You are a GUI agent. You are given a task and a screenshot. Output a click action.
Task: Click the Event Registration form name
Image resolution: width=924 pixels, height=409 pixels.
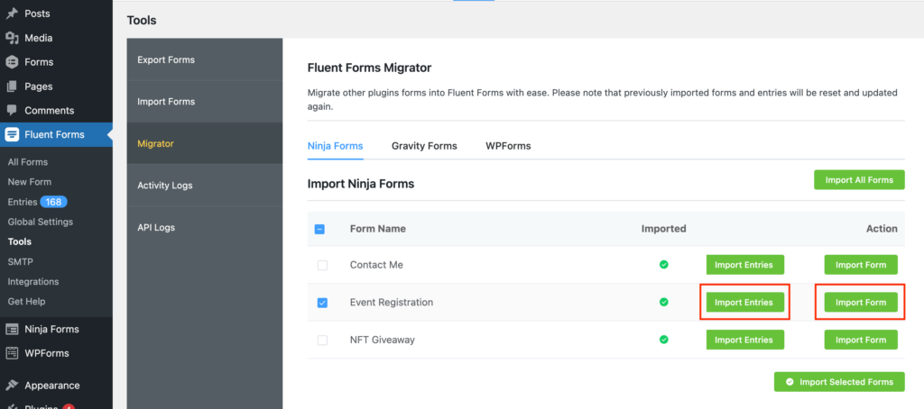pos(392,302)
